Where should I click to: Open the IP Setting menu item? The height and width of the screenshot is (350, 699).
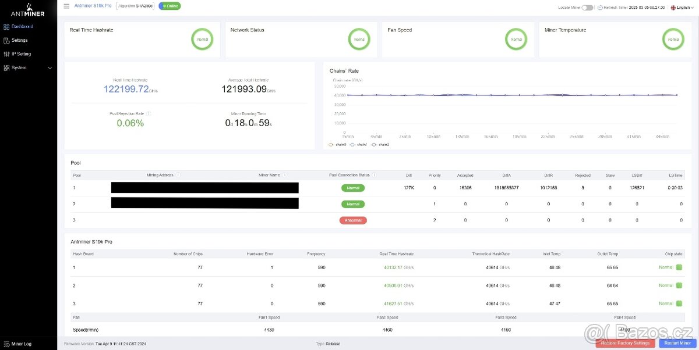coord(21,54)
